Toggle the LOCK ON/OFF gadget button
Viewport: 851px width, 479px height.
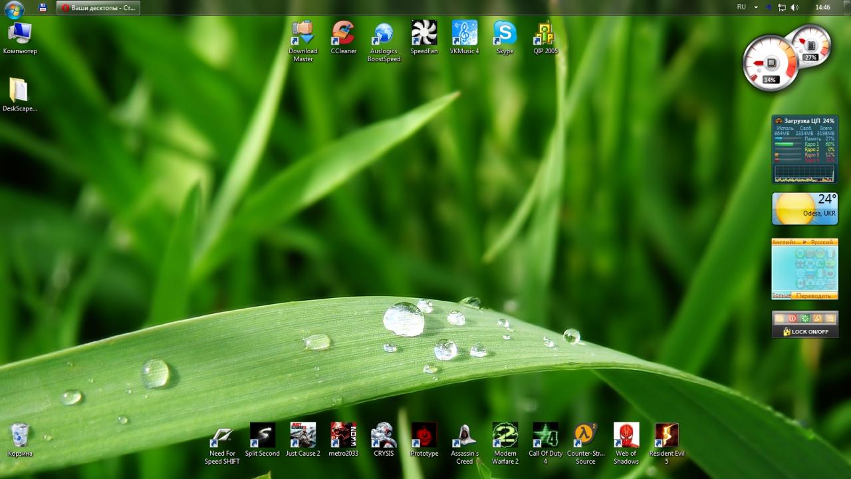805,331
